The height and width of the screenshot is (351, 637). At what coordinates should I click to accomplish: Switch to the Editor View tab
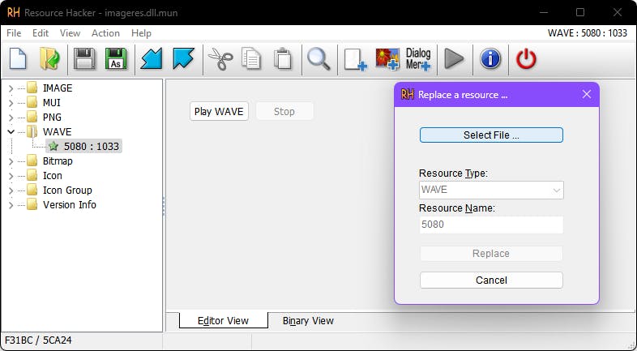tap(223, 320)
